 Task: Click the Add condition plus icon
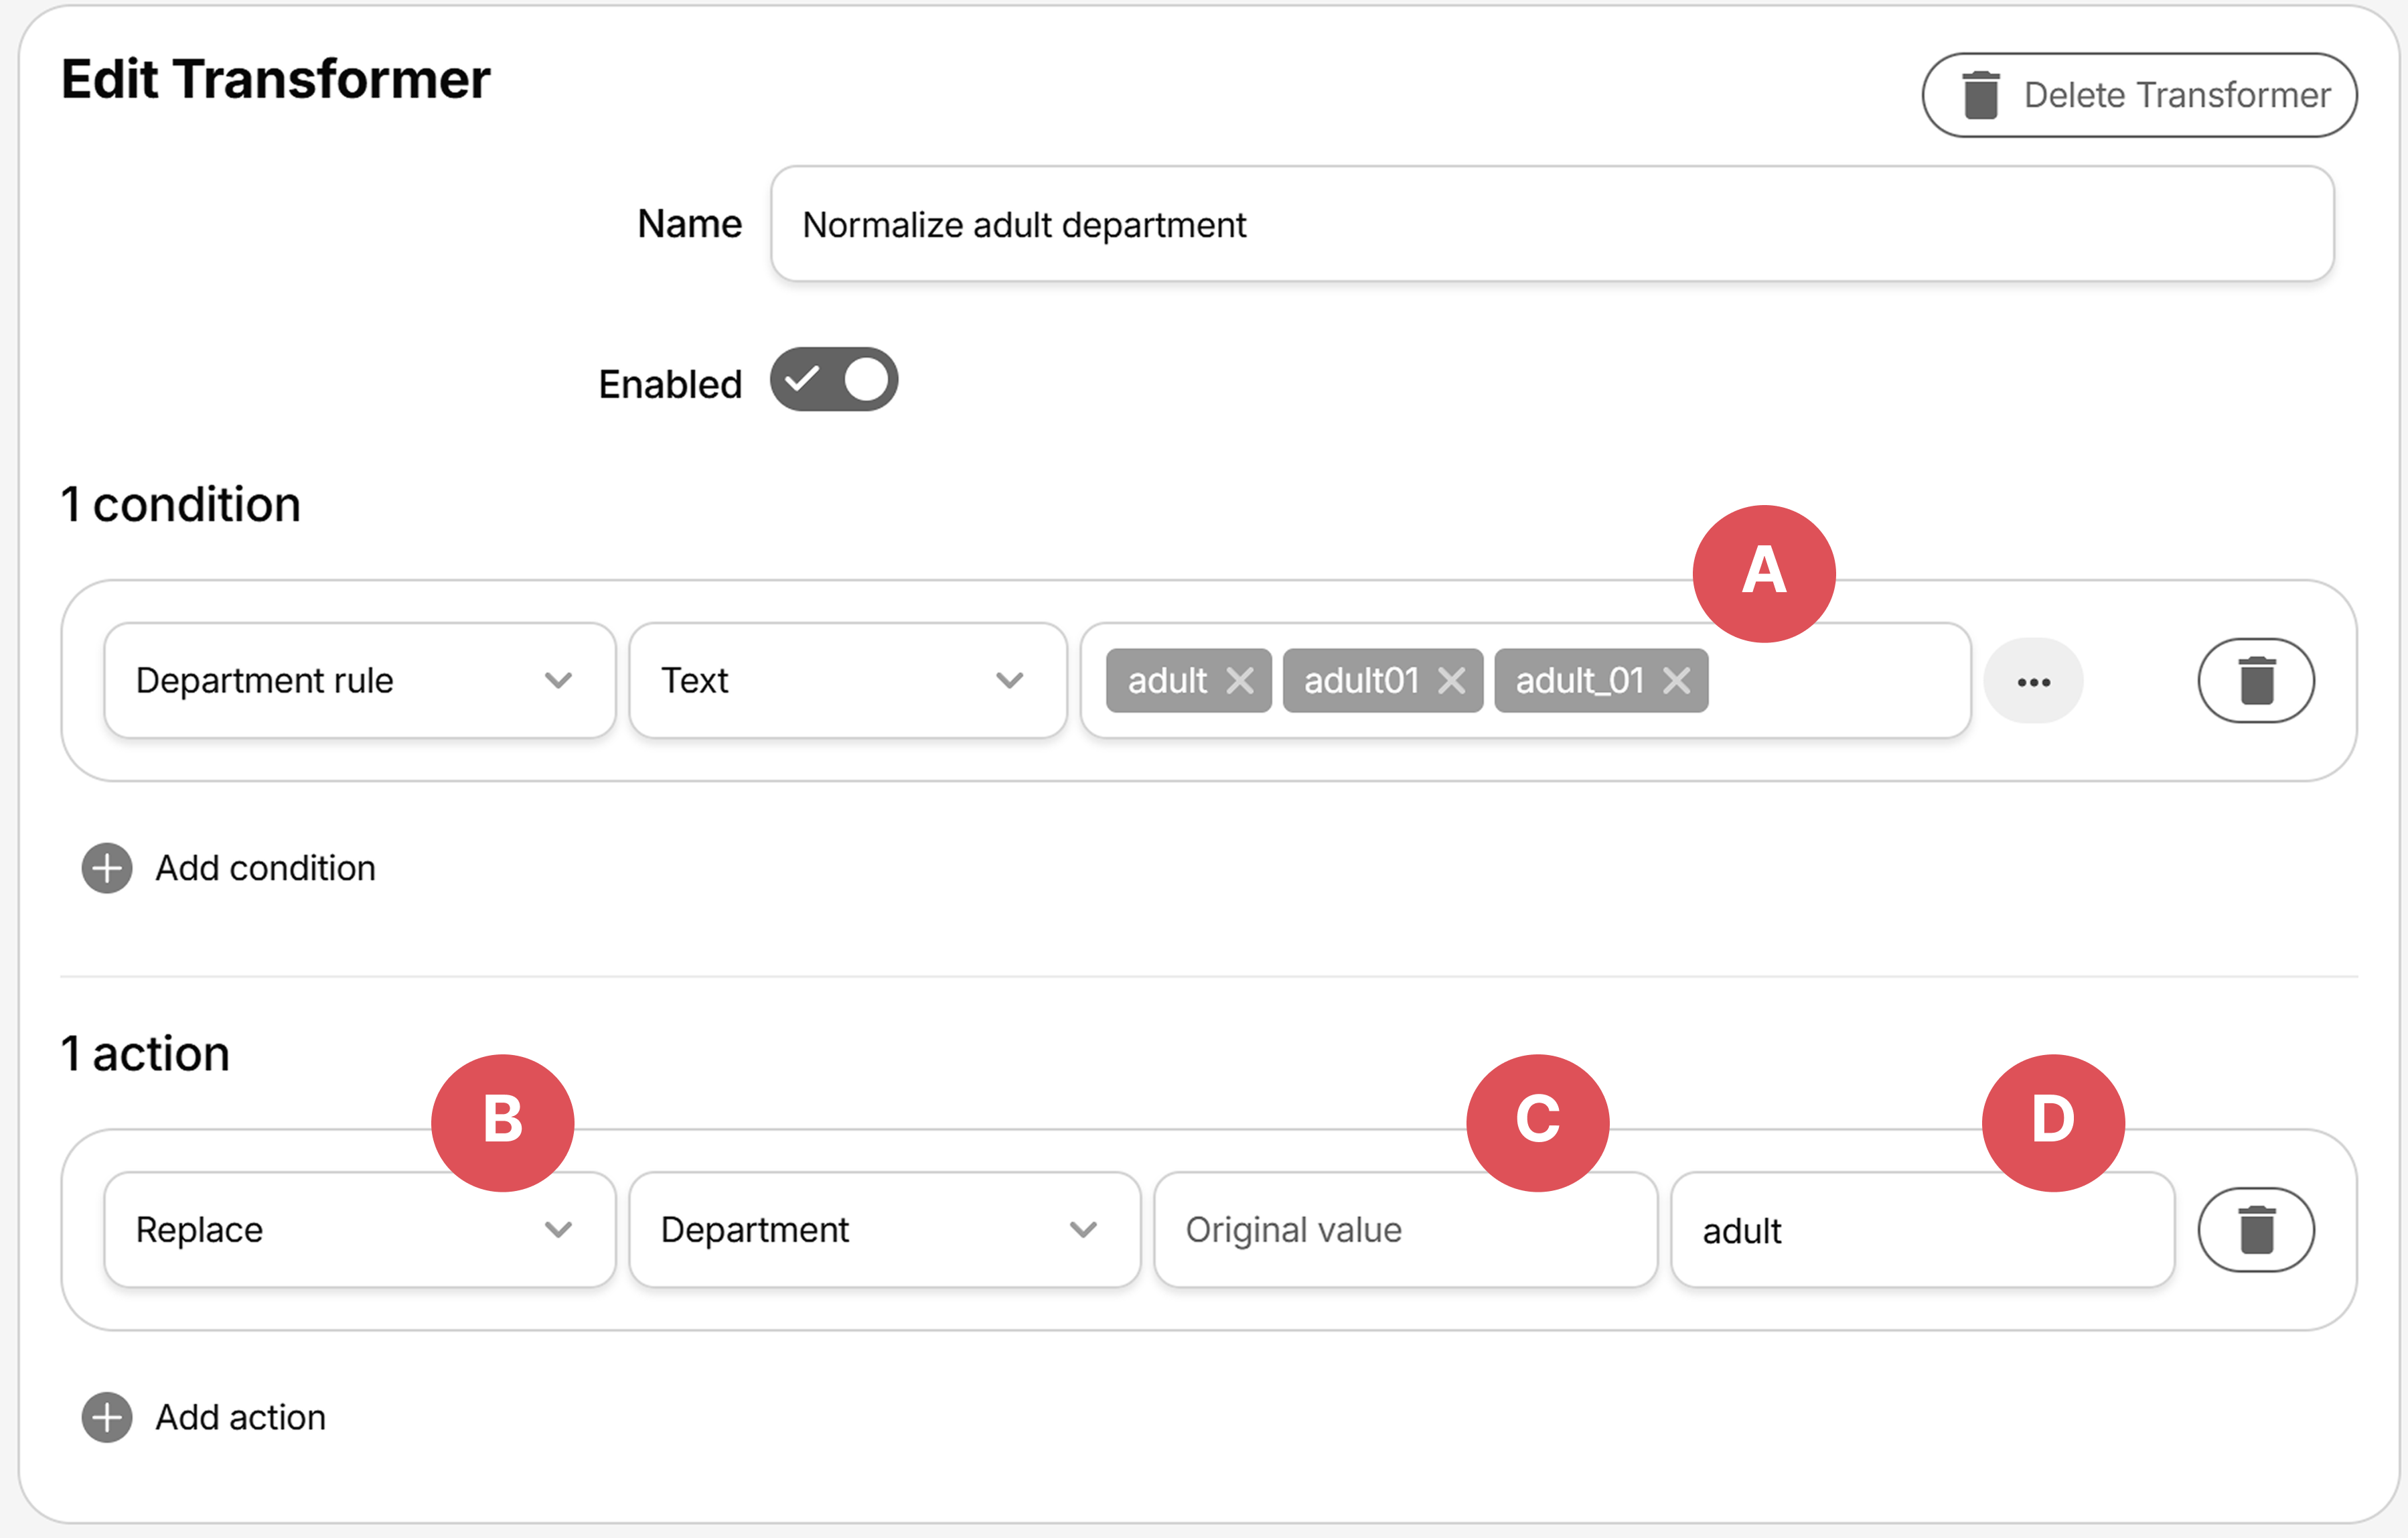click(x=107, y=869)
